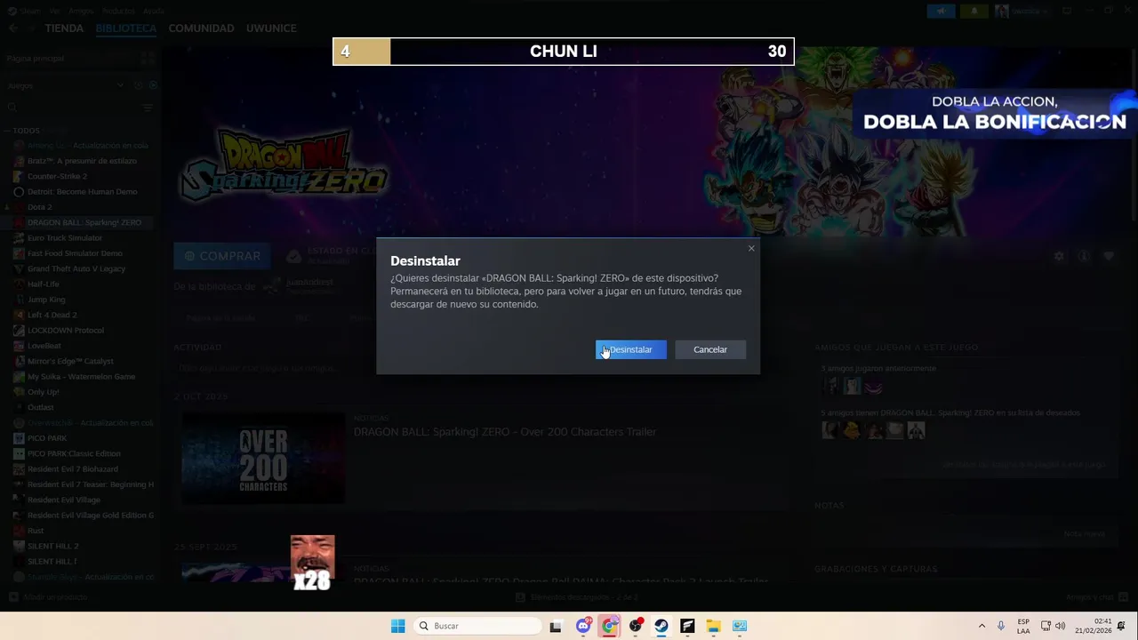Open game info icon
This screenshot has height=640, width=1138.
tap(1084, 256)
